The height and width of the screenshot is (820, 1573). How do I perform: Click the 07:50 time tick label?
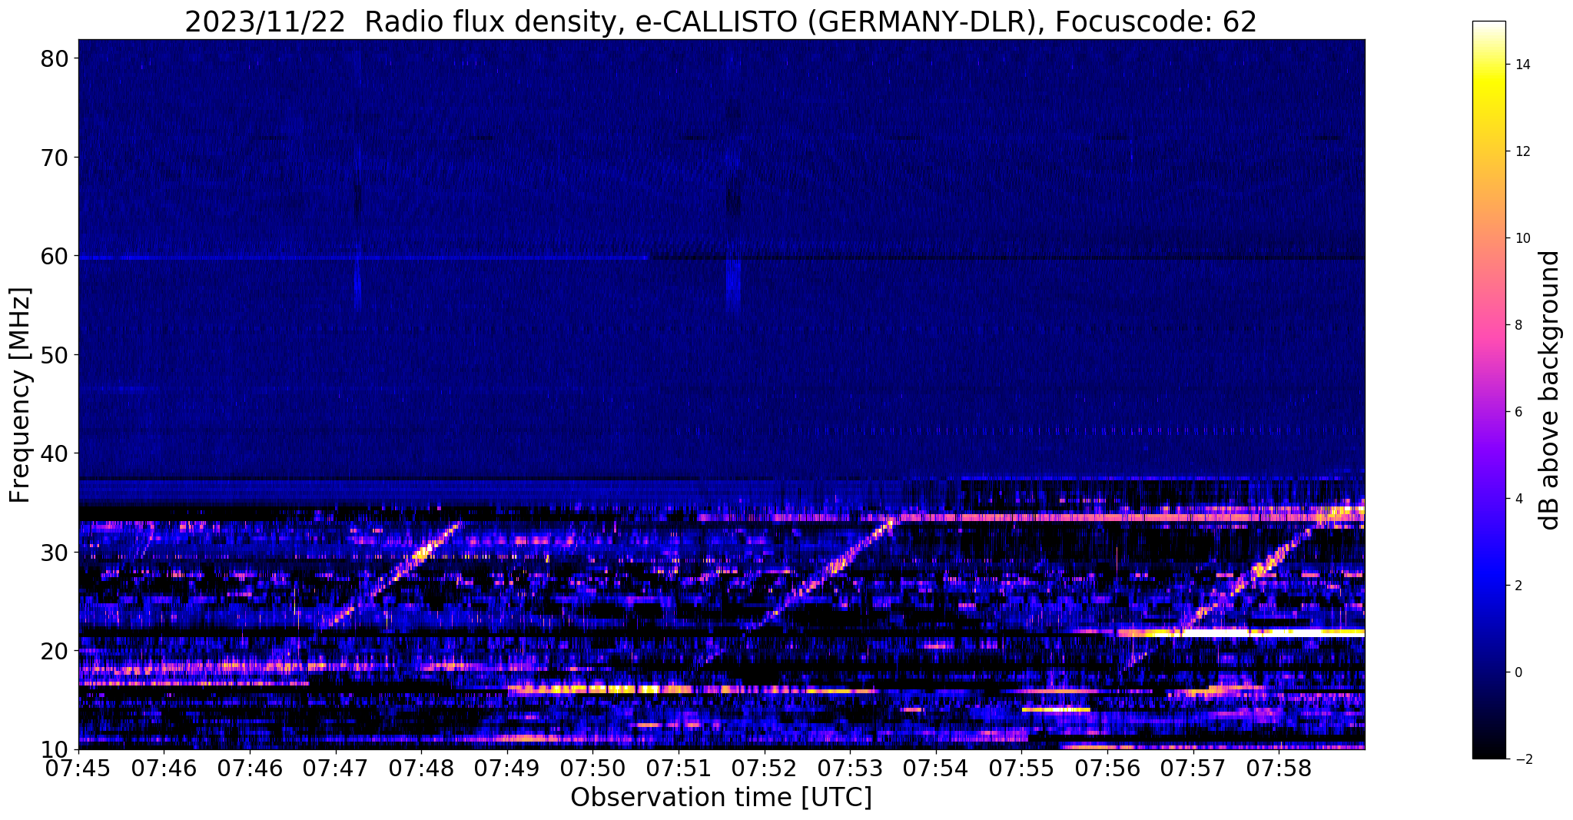(x=592, y=768)
